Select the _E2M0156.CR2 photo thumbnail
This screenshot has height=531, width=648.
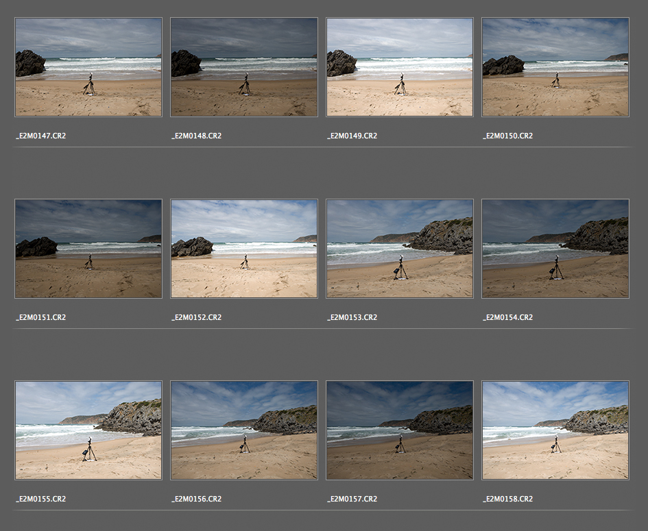pos(244,430)
